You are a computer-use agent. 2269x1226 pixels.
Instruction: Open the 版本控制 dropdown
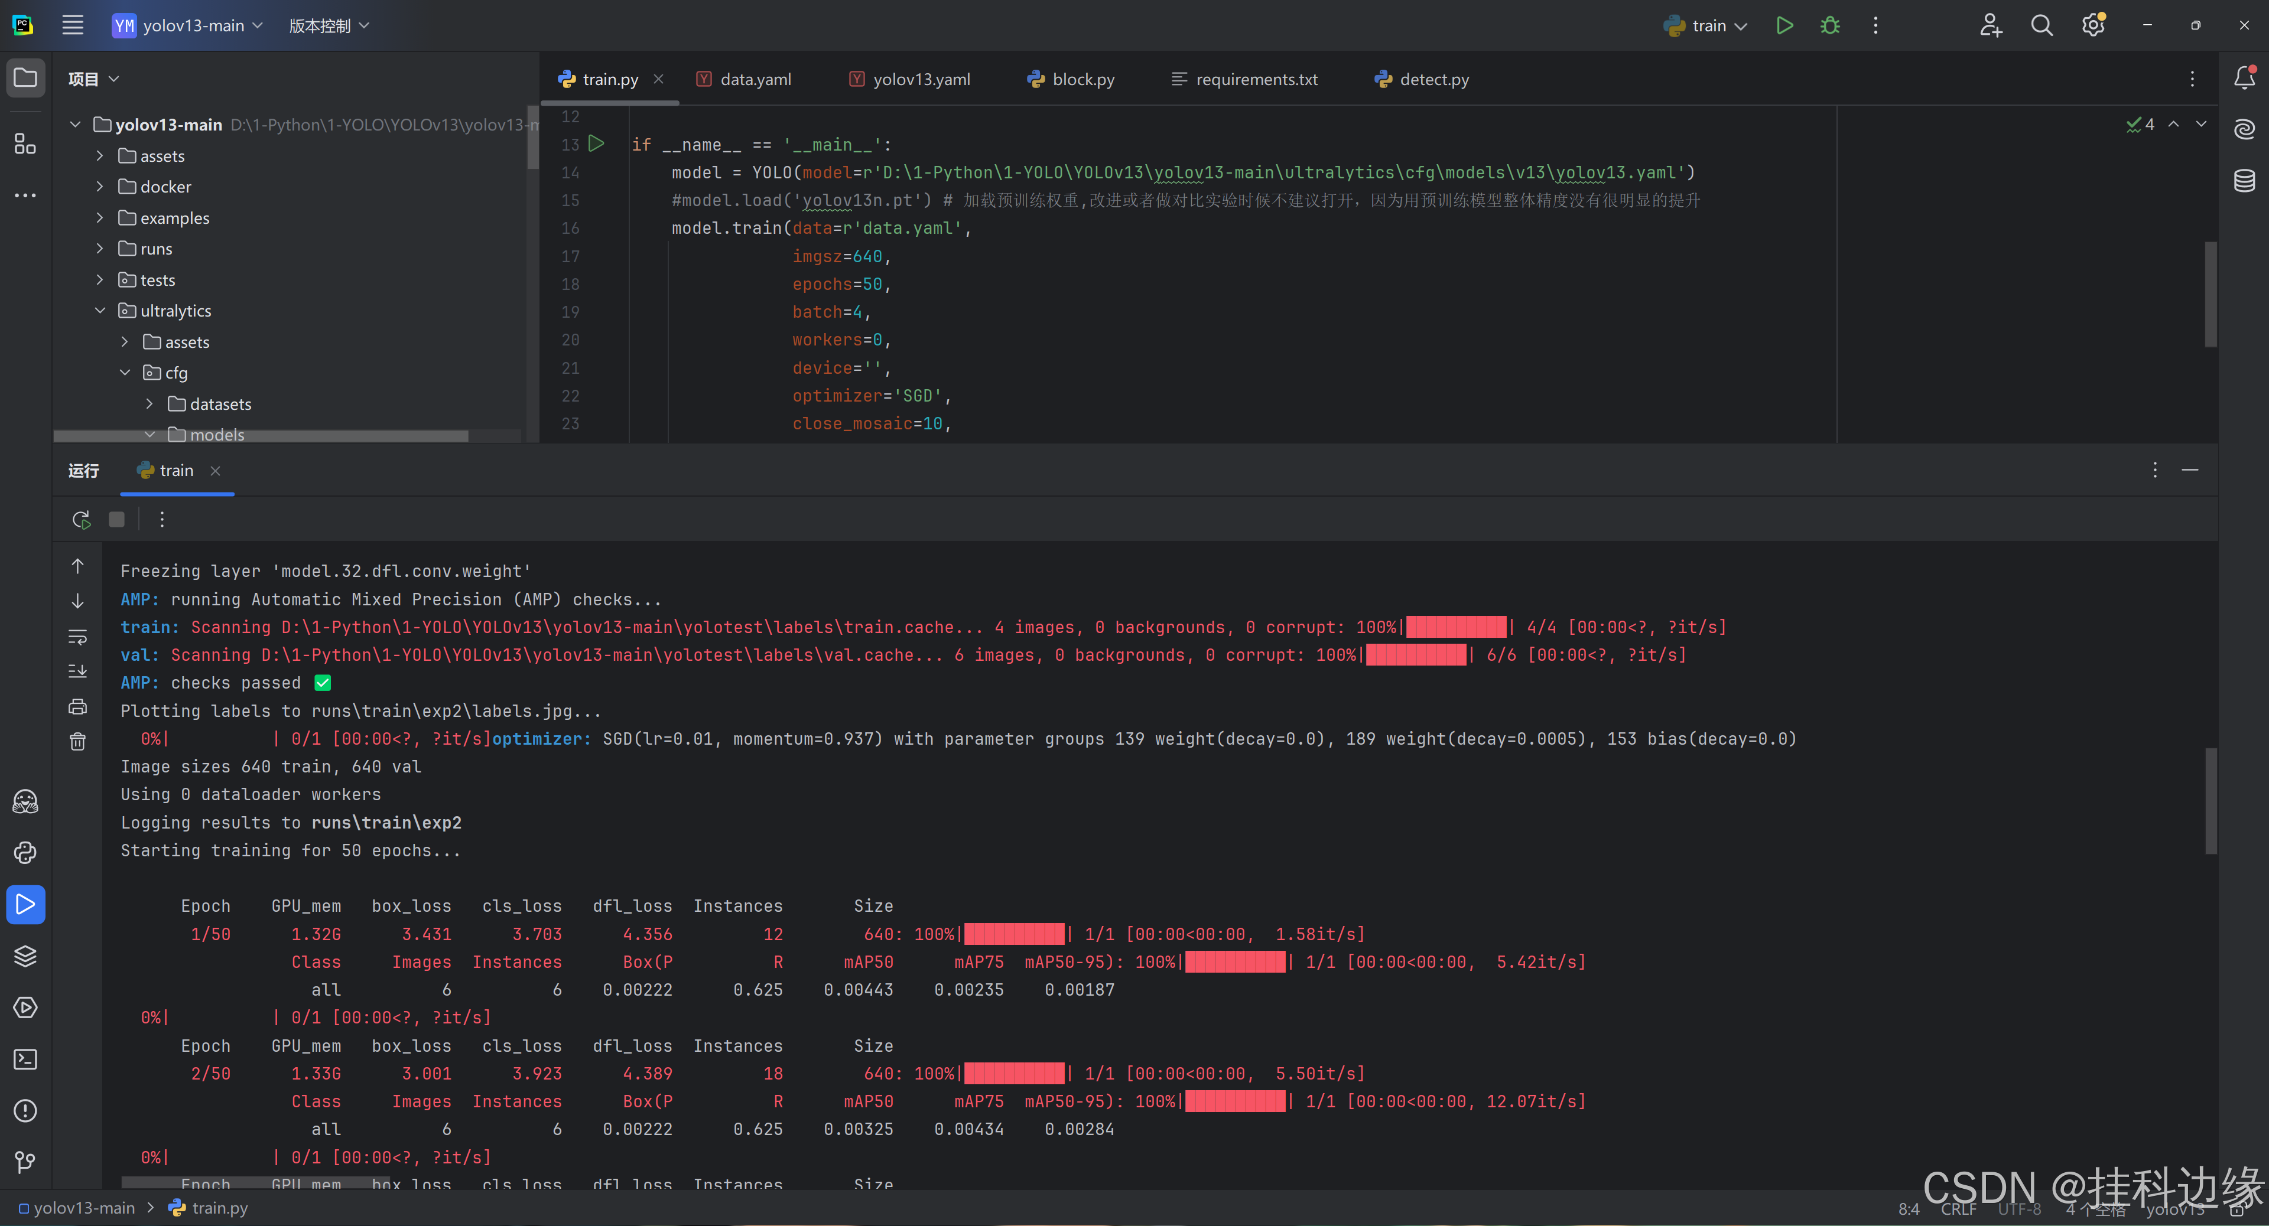click(329, 25)
